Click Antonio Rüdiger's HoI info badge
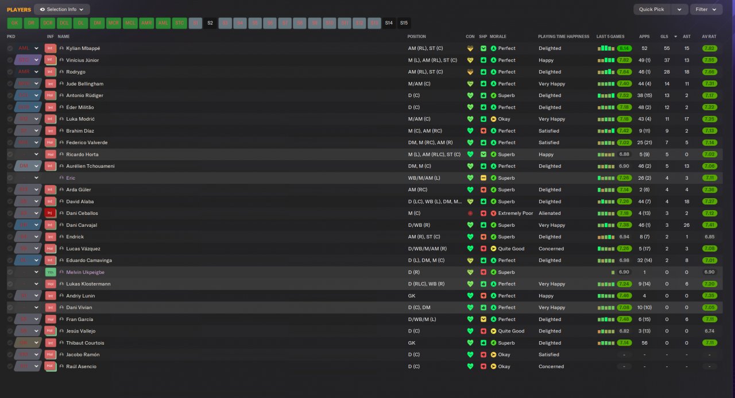The width and height of the screenshot is (735, 398). point(50,95)
